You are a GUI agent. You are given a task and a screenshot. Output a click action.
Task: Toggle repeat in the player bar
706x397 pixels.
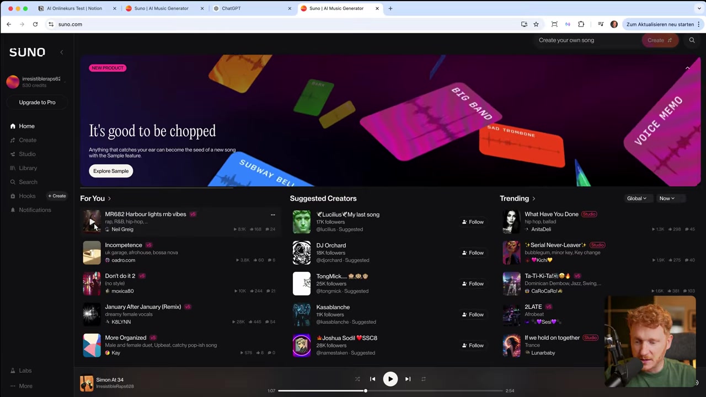point(424,379)
